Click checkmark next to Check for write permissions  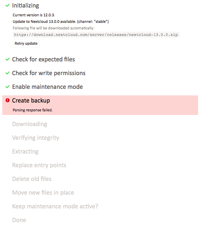click(x=8, y=73)
